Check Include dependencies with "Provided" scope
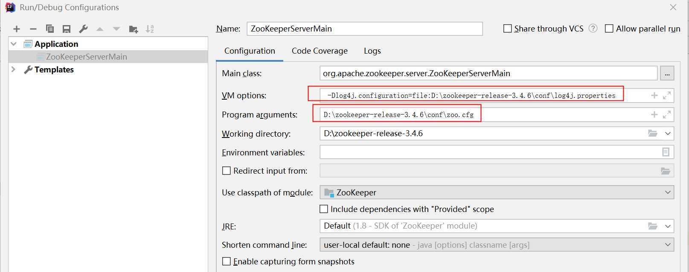Image resolution: width=689 pixels, height=272 pixels. [324, 209]
